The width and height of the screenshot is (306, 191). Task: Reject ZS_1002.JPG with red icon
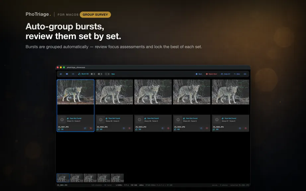point(129,128)
